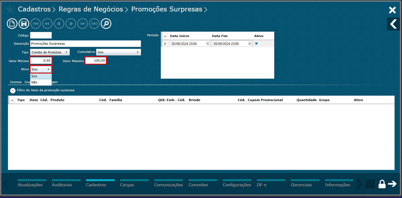Viewport: 402px width, 198px height.
Task: Collapse the Filtro de itens da promoção surpresa section
Action: 13,91
